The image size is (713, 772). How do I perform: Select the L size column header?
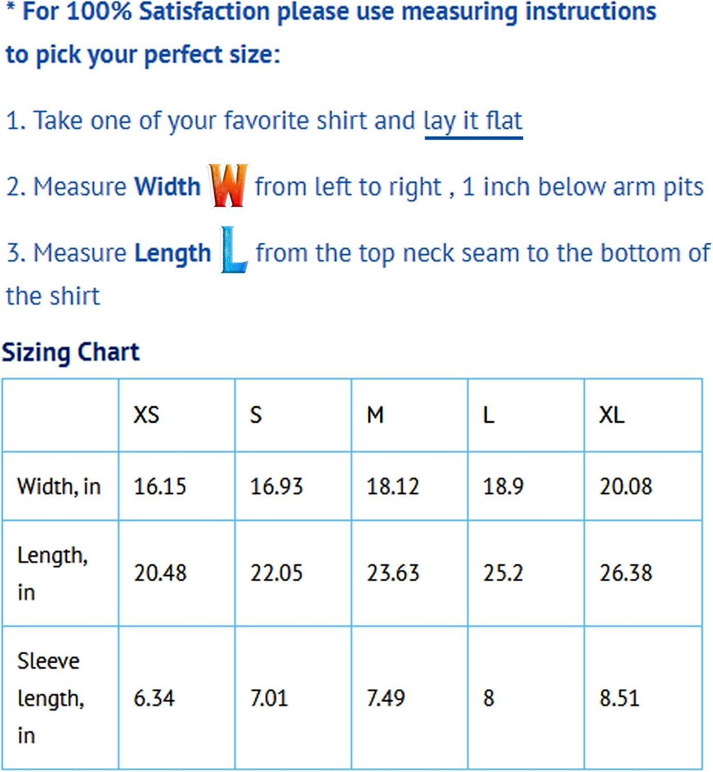click(488, 415)
